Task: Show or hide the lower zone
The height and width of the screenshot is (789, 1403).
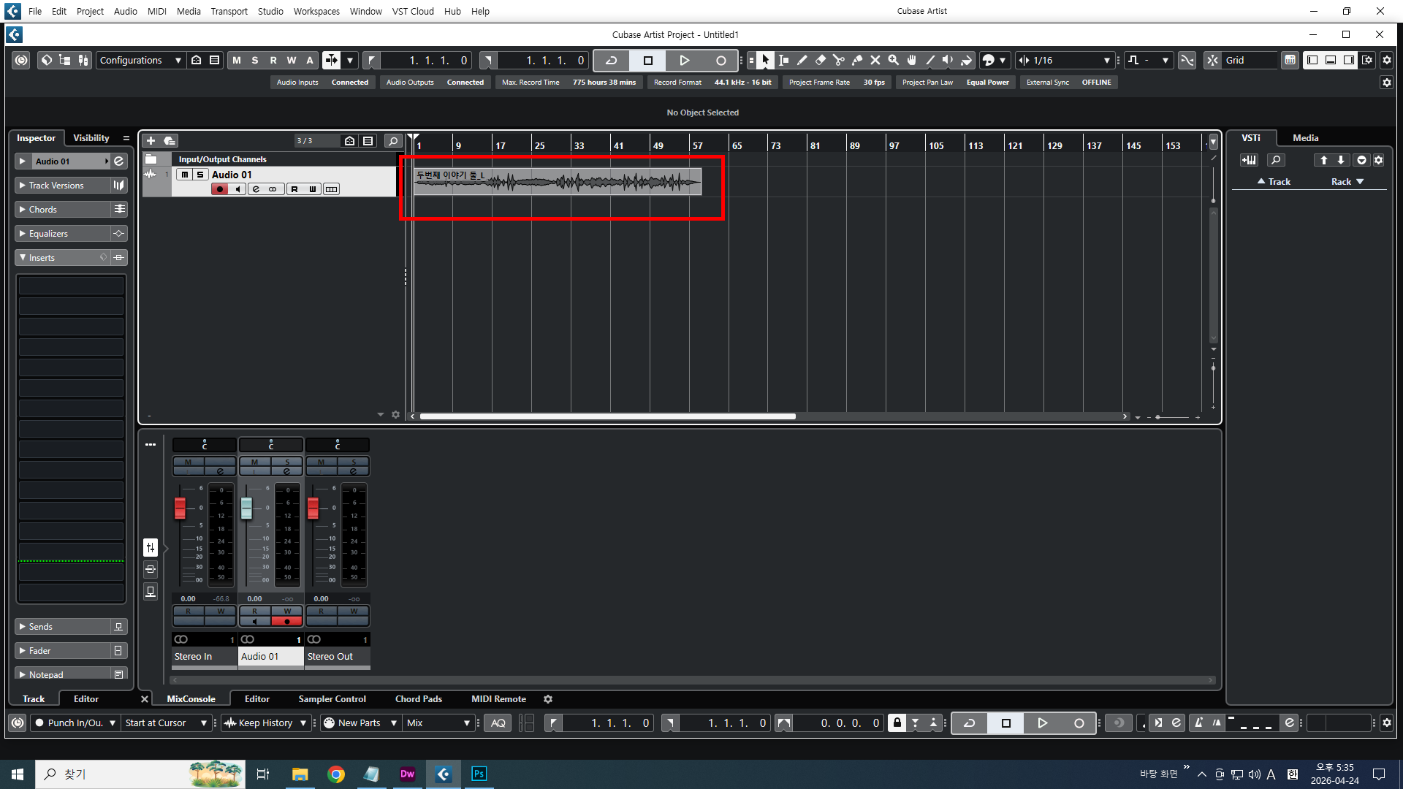Action: tap(1331, 61)
